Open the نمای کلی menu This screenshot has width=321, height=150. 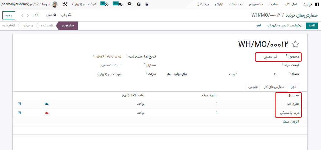(291, 4)
